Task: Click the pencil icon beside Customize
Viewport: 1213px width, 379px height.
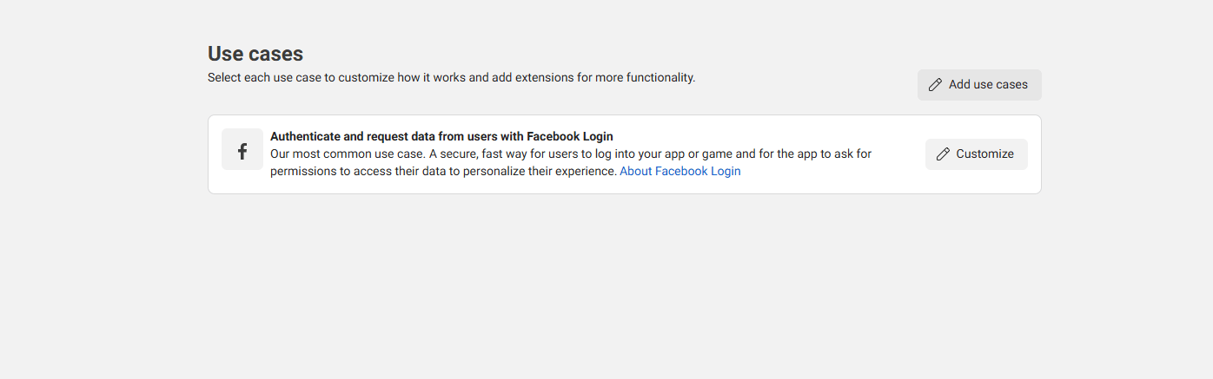Action: 943,154
